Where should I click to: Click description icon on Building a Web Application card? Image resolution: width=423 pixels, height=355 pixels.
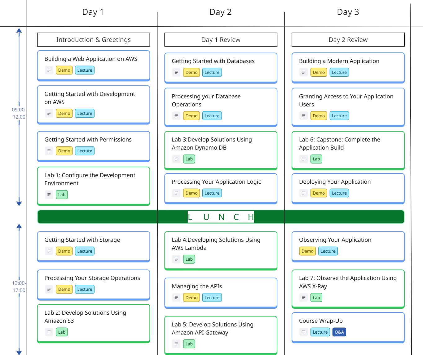point(49,70)
